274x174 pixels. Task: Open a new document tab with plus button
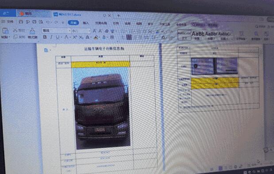(x=119, y=16)
